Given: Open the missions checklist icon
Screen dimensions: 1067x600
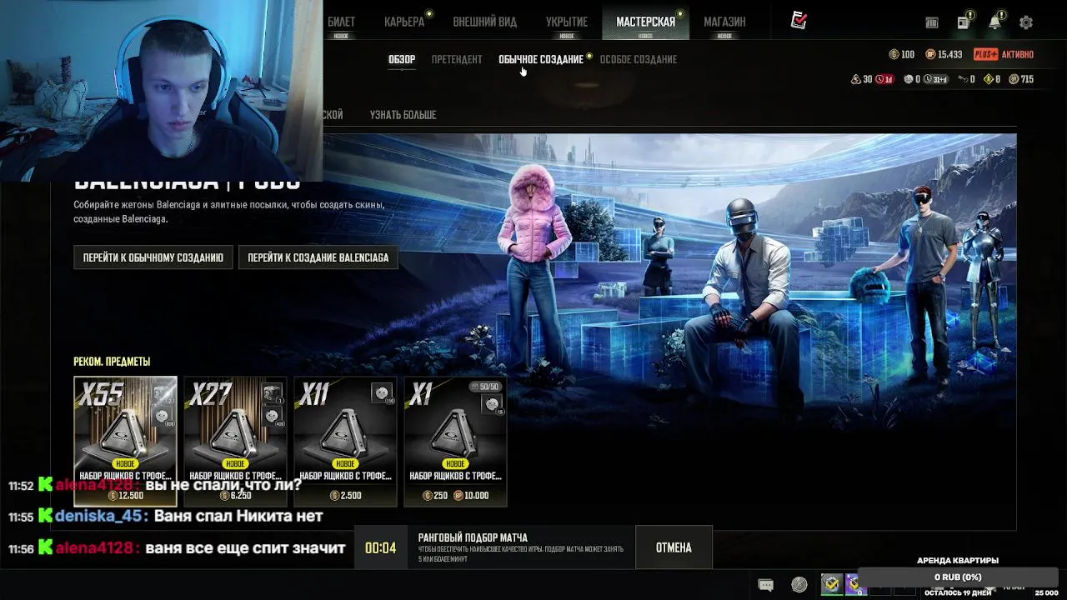Looking at the screenshot, I should click(799, 21).
